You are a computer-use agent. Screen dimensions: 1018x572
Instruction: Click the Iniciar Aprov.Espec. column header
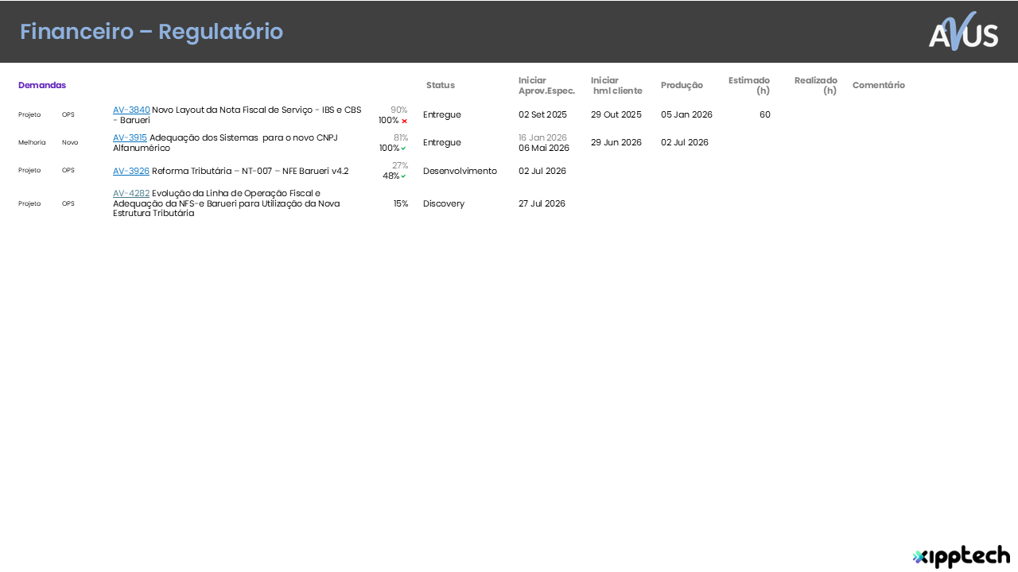click(546, 86)
